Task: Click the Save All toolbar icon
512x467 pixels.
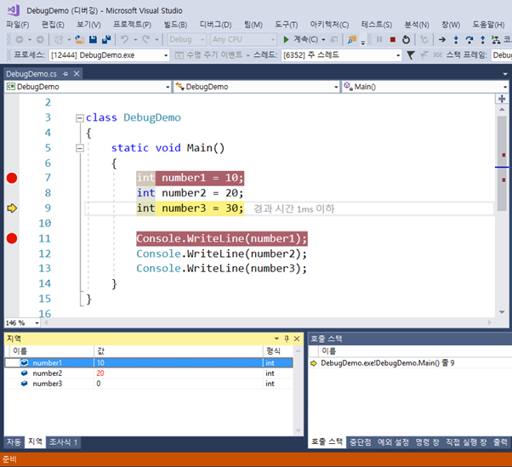Action: point(106,39)
